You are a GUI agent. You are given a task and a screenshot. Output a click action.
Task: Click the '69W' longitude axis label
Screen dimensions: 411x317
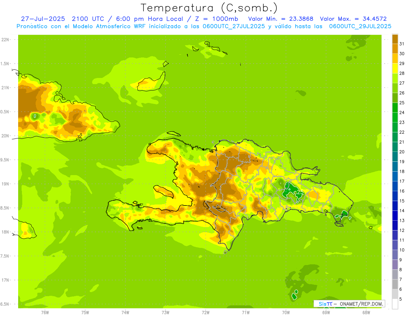[326, 312]
